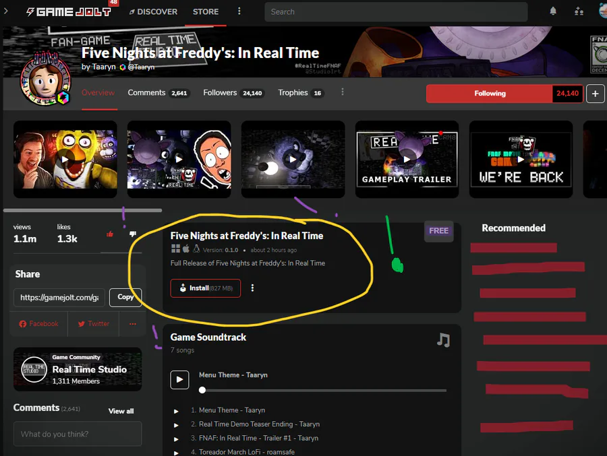The width and height of the screenshot is (607, 456).
Task: Focus the Search field
Action: [396, 12]
